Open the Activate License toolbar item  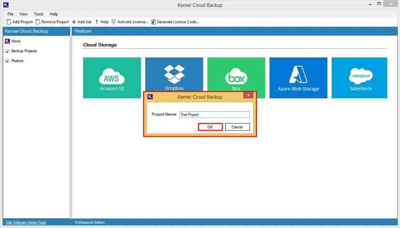[x=130, y=22]
